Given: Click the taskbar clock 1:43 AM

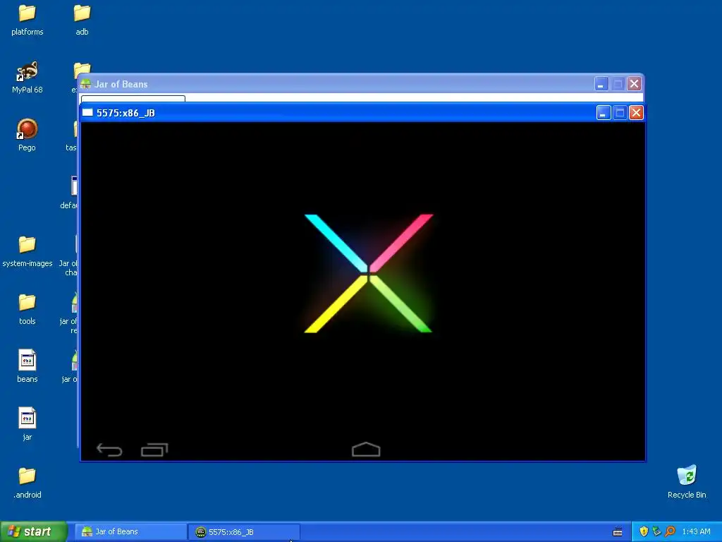Looking at the screenshot, I should coord(696,531).
